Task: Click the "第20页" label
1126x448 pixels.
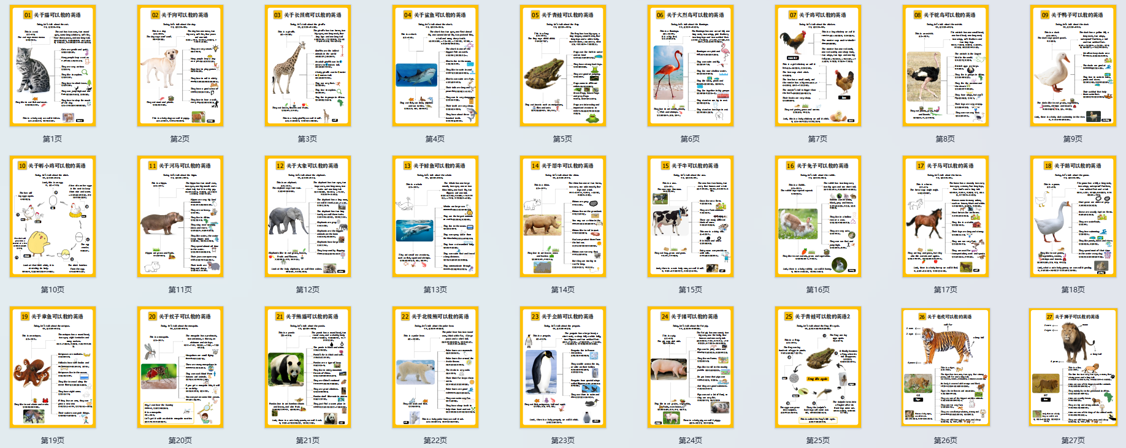Action: tap(180, 441)
